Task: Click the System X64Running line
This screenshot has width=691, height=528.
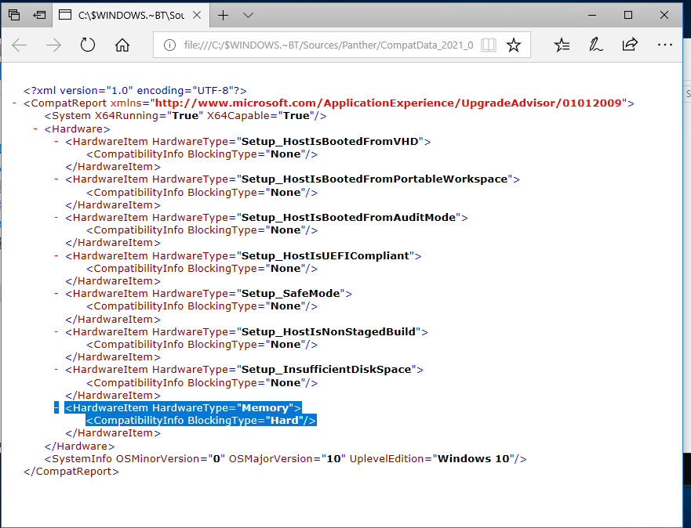Action: [x=185, y=116]
